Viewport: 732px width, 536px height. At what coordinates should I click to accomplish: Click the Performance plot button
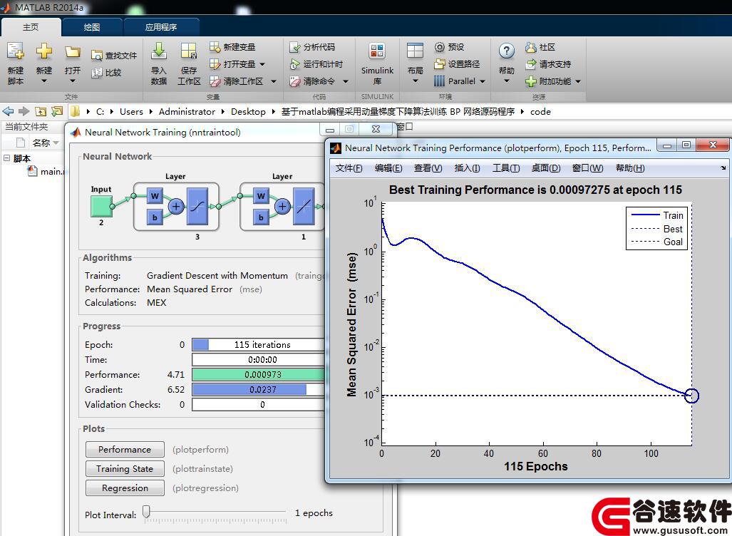click(x=125, y=449)
